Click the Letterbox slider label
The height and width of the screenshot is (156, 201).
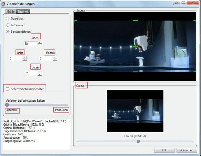(11, 110)
